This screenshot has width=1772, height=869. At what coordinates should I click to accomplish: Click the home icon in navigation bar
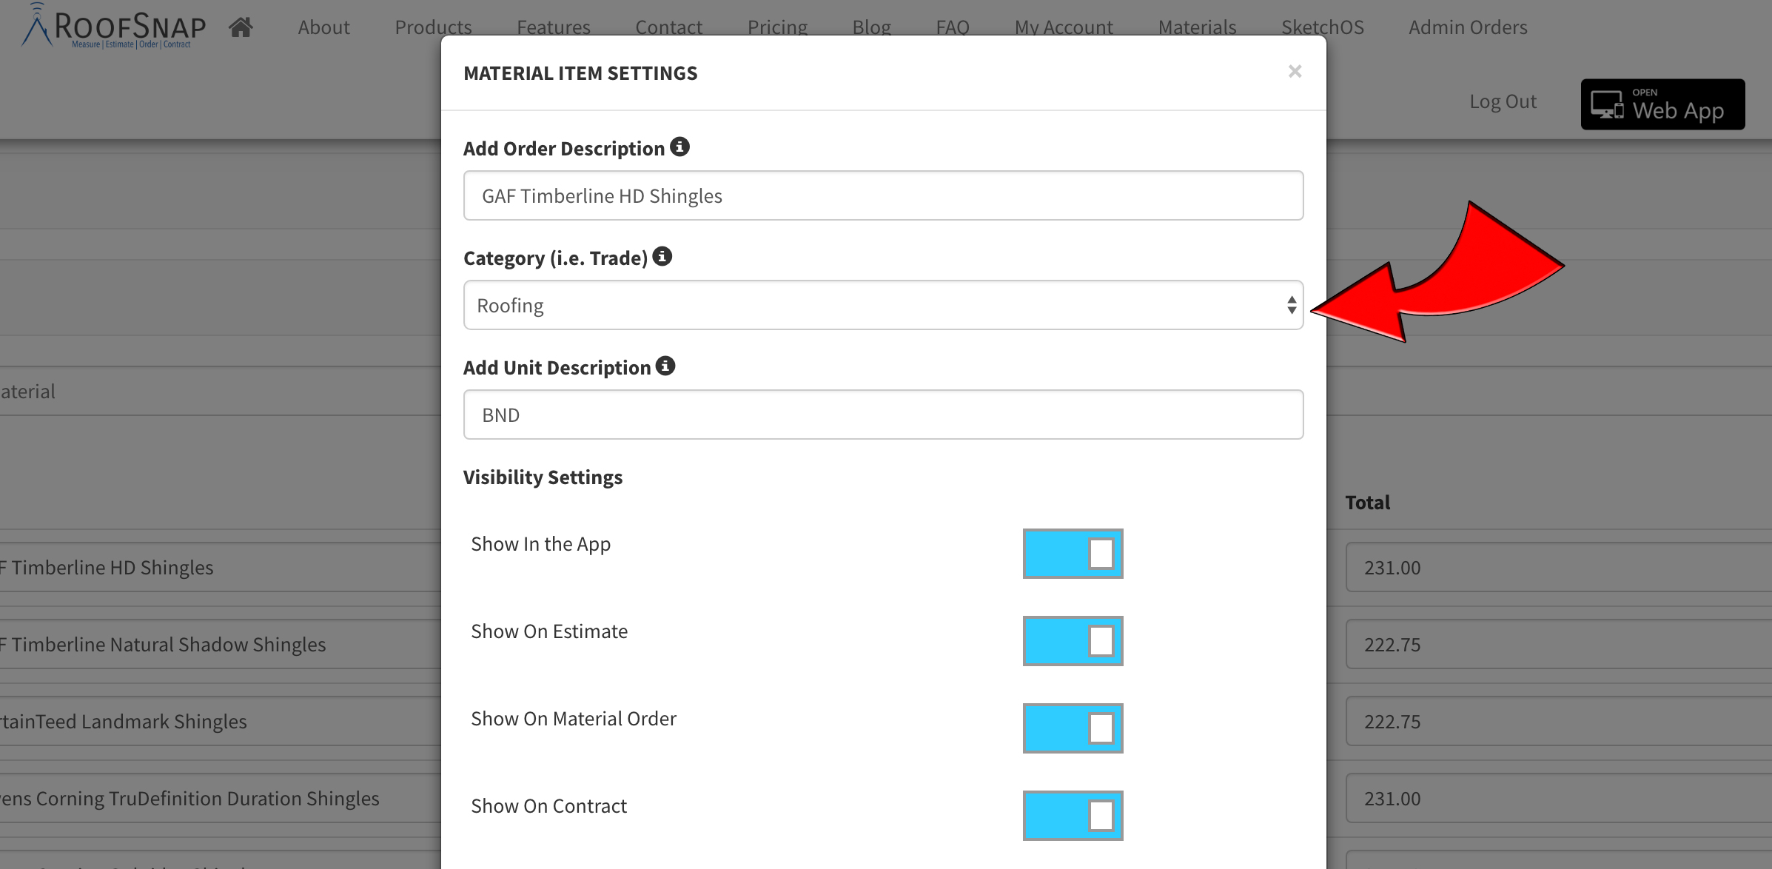pyautogui.click(x=241, y=27)
